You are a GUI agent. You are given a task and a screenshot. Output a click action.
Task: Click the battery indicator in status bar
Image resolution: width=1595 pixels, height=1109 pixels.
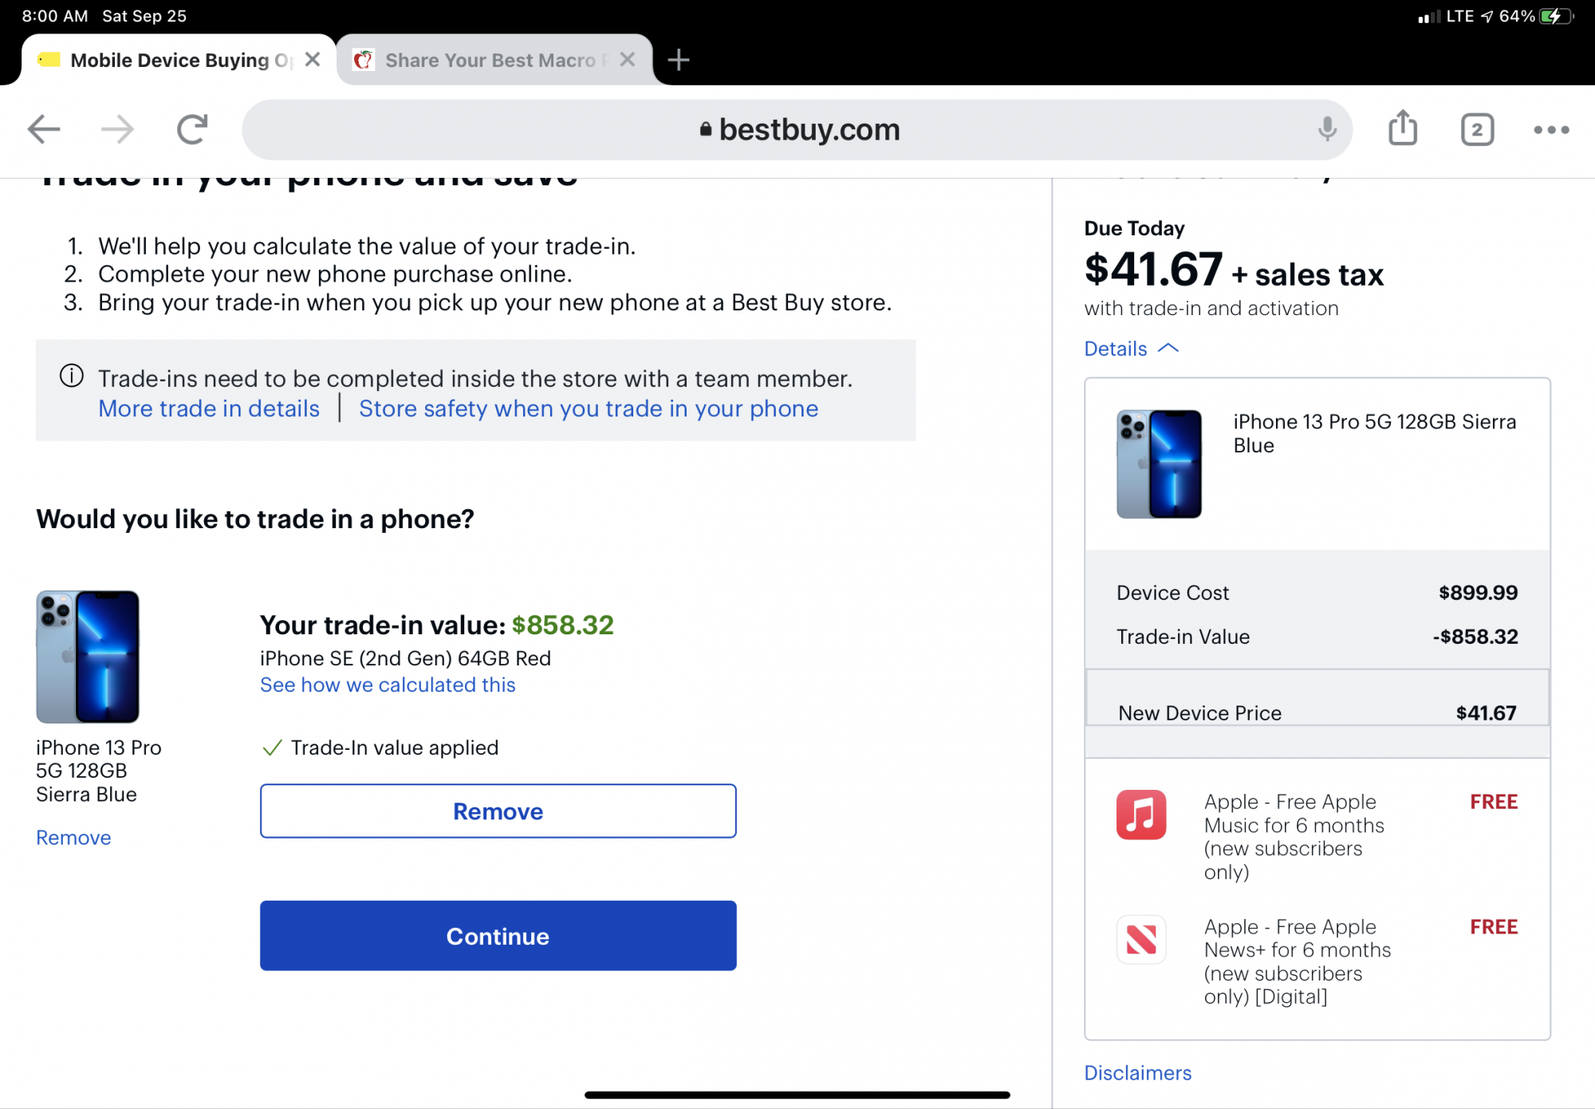1557,16
